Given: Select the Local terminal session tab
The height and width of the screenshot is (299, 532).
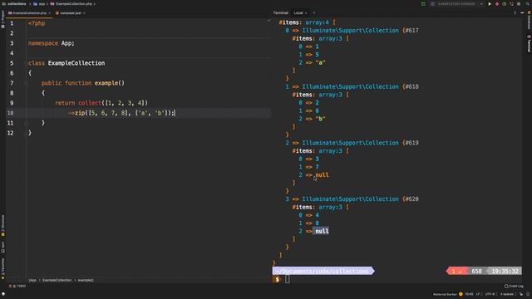Looking at the screenshot, I should (x=298, y=13).
